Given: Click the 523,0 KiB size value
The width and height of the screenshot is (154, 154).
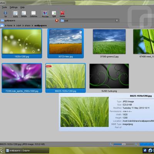Looking at the screenshot, I should click(x=127, y=105).
